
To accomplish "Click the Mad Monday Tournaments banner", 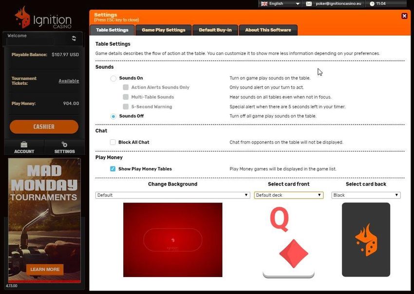I will pyautogui.click(x=44, y=220).
